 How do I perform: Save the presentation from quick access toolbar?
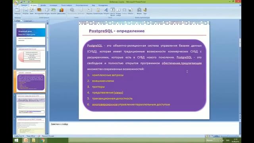tap(21, 2)
